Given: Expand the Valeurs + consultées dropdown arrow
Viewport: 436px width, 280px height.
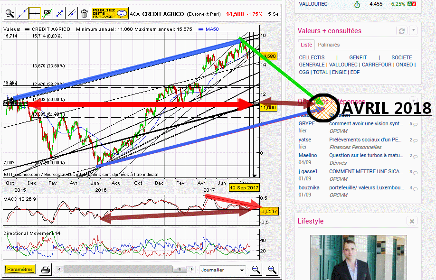Looking at the screenshot, I should 414,30.
